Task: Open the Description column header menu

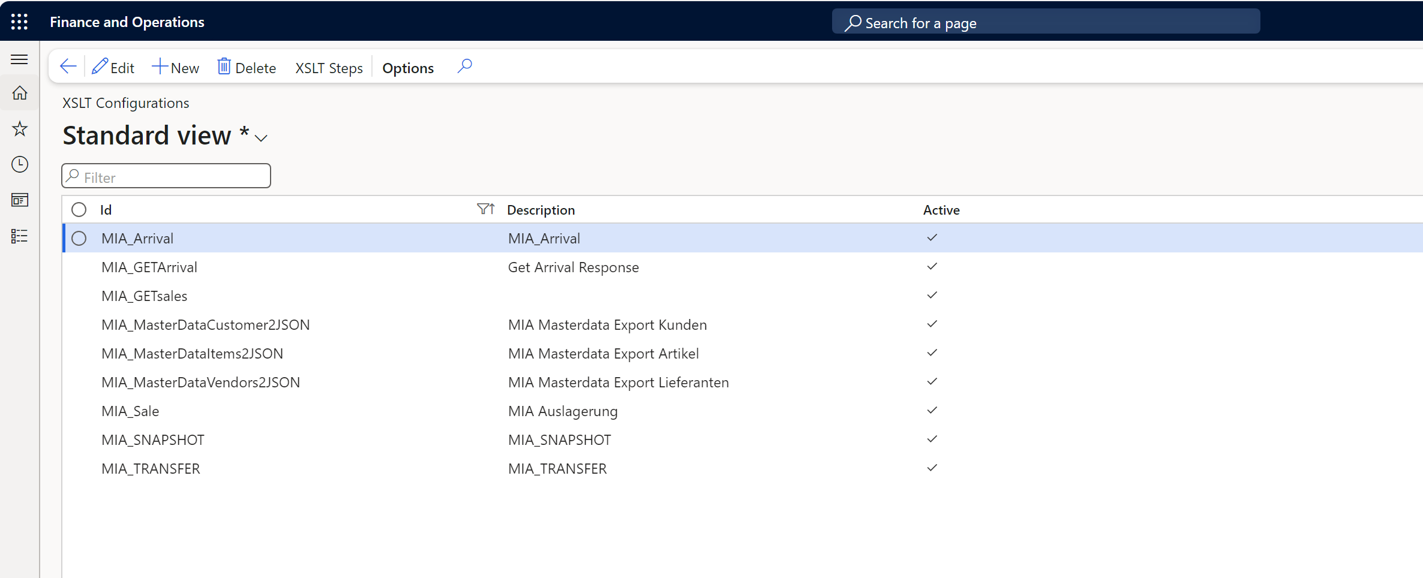Action: (541, 210)
